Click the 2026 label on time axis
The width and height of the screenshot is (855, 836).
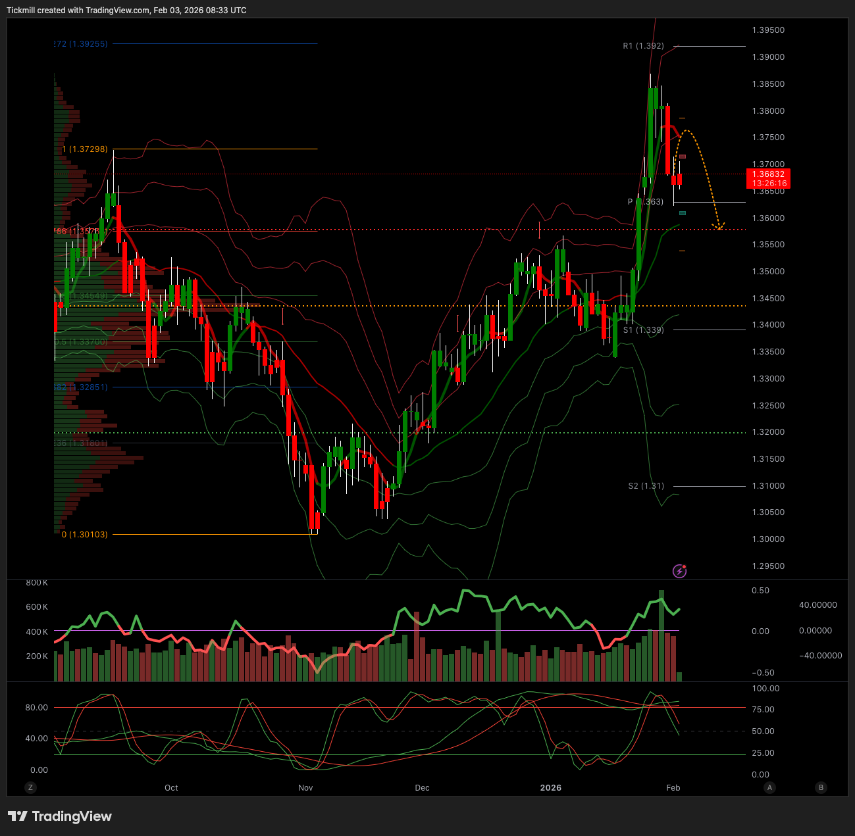(550, 788)
